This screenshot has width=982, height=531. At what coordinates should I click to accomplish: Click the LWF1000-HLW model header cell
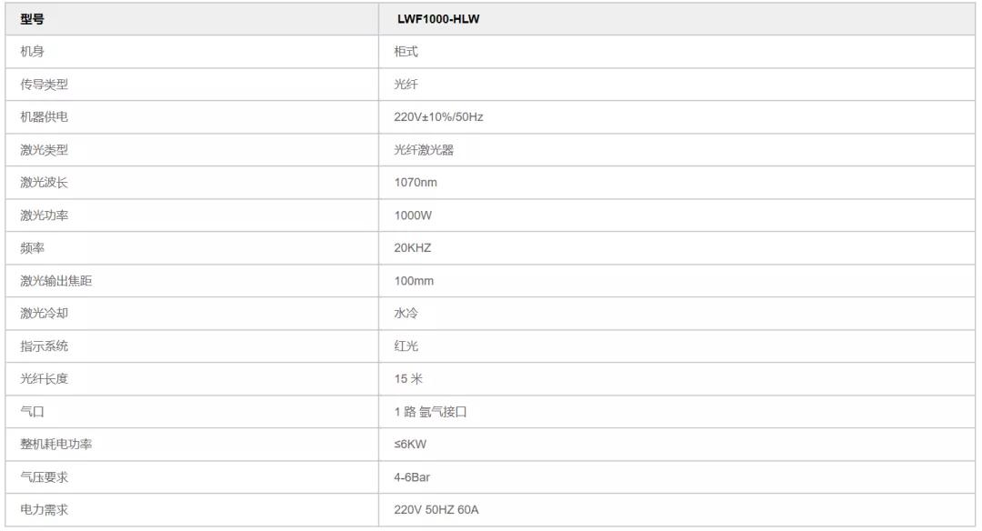click(438, 19)
